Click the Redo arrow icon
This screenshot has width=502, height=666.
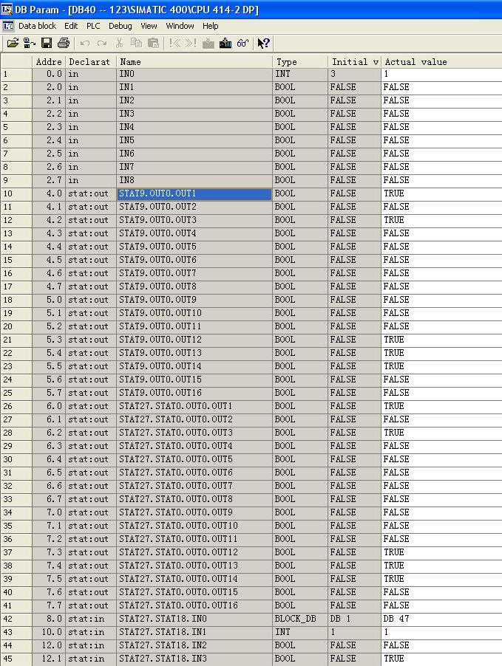coord(102,43)
